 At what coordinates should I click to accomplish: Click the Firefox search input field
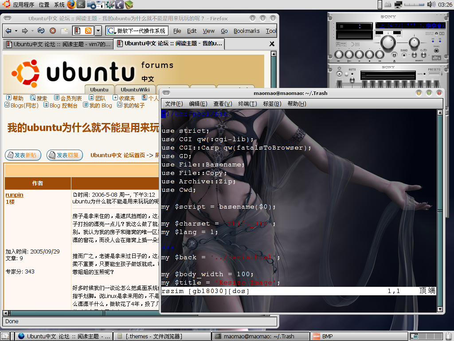tap(142, 31)
